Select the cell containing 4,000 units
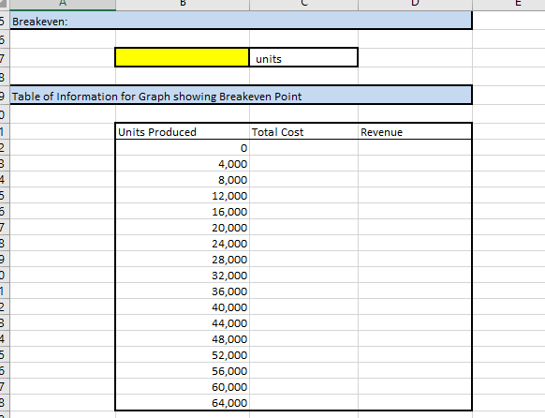Screen dimensions: 545x418 pyautogui.click(x=183, y=163)
